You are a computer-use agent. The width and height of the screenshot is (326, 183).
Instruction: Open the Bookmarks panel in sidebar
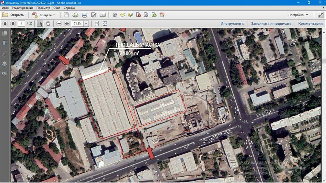coord(5,43)
